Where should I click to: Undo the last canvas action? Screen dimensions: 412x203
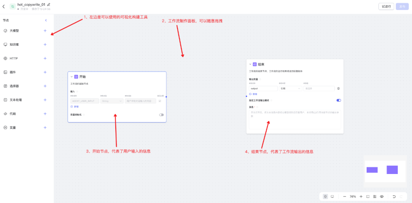(394, 197)
